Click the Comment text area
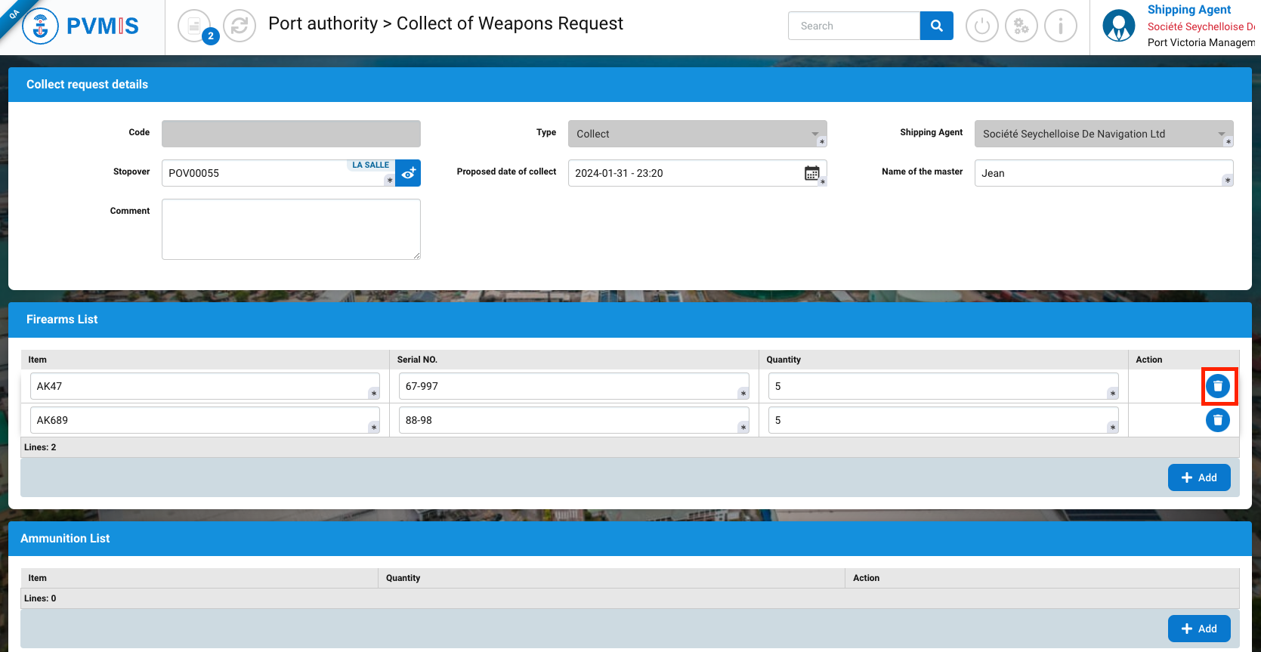Screen dimensions: 1261x652 (291, 229)
